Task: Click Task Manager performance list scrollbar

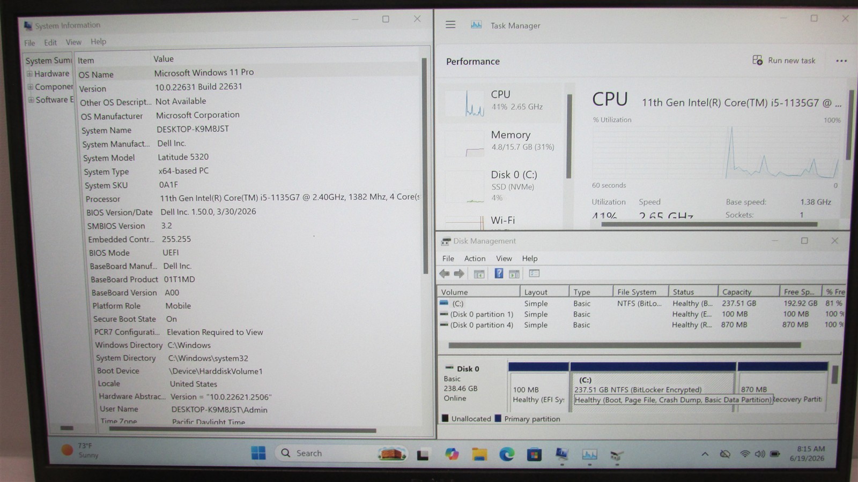Action: tap(569, 137)
